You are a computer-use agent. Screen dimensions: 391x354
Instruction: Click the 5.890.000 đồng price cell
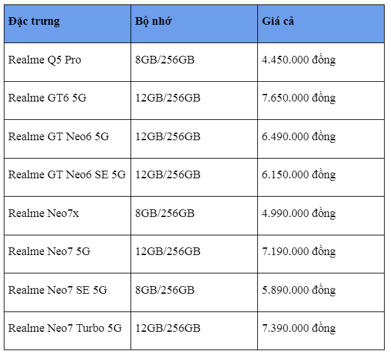(298, 290)
